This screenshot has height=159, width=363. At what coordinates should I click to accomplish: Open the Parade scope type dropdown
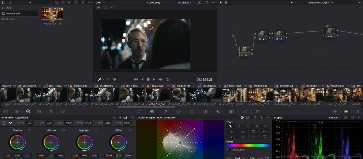tap(335, 117)
